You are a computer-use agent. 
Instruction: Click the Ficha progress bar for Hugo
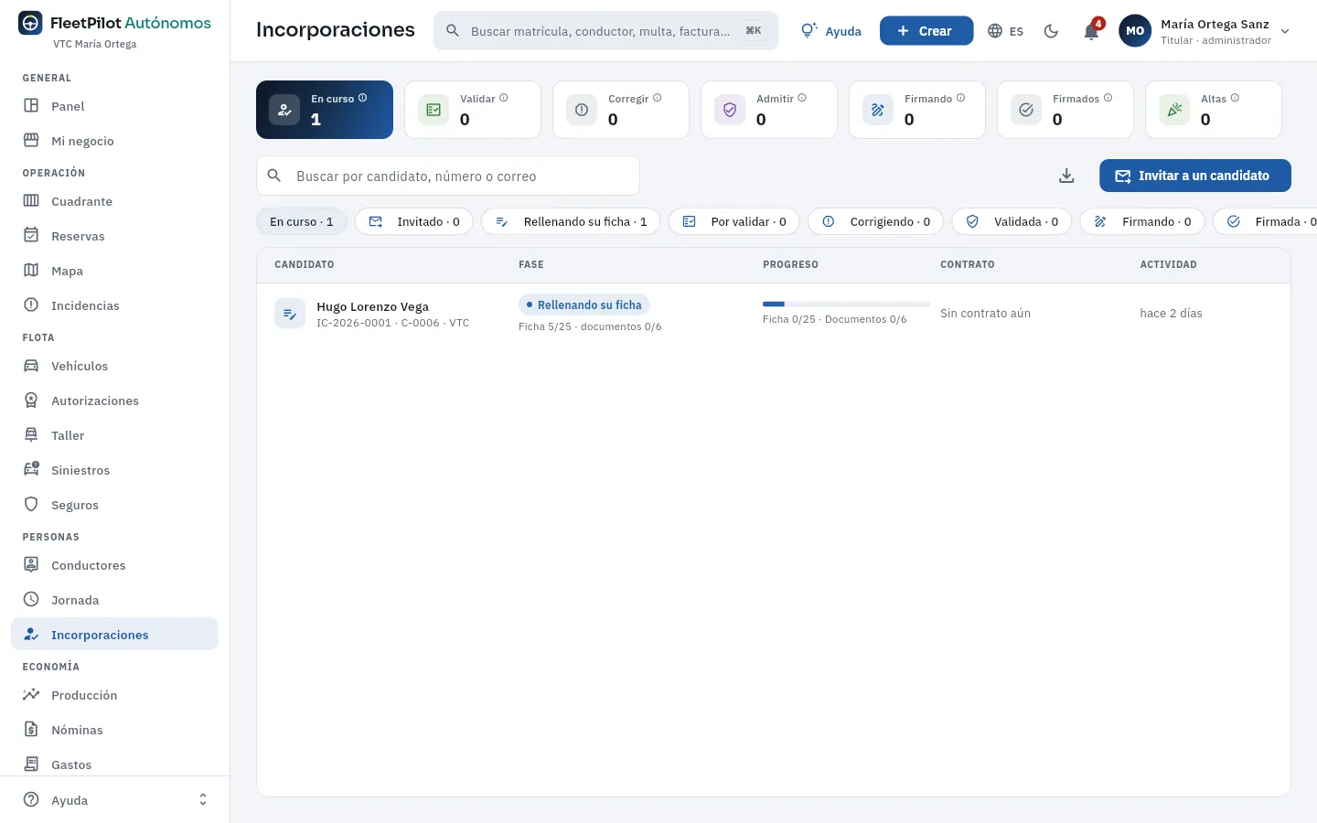[846, 304]
